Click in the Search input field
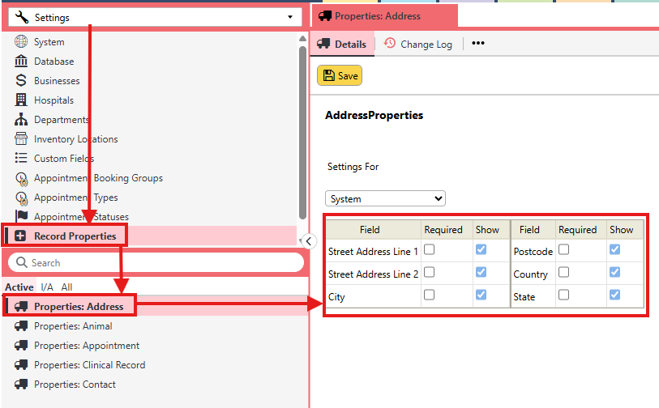 coord(156,262)
